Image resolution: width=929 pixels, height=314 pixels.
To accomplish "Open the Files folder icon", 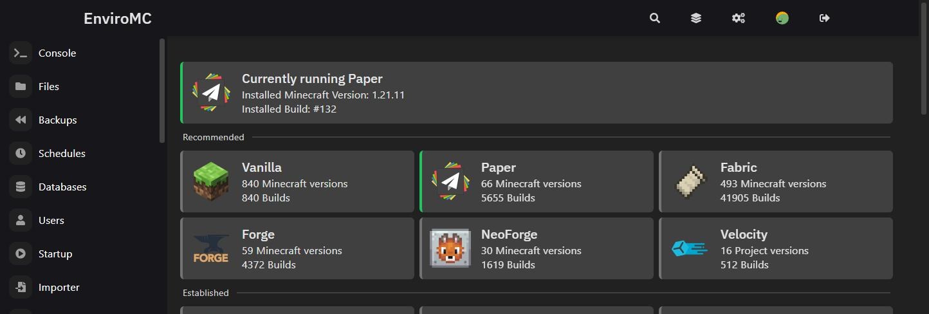I will click(21, 86).
